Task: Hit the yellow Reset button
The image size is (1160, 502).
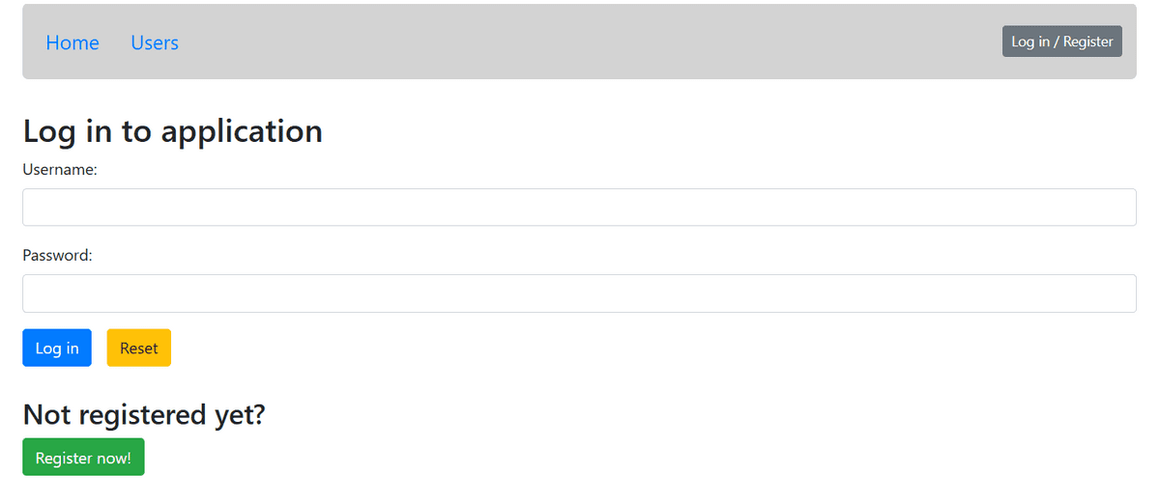Action: point(138,349)
